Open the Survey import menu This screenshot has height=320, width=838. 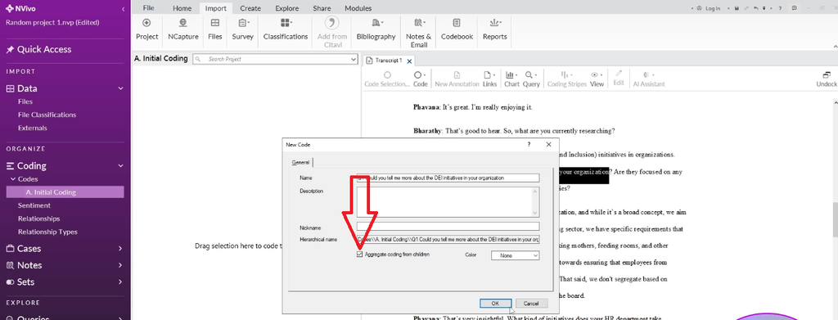pos(242,29)
